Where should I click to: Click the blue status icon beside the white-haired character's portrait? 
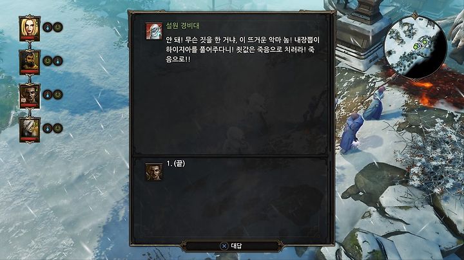pyautogui.click(x=48, y=128)
